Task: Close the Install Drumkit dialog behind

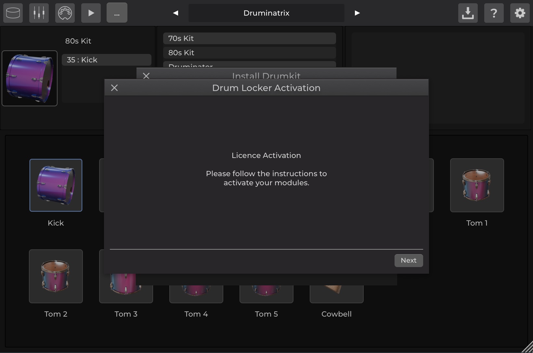Action: tap(146, 75)
